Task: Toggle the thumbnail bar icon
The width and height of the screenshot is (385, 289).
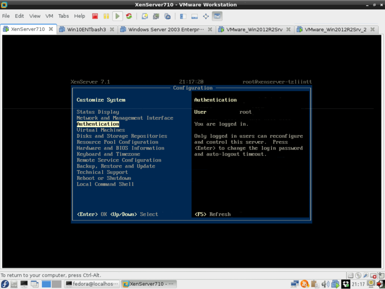Action: click(x=194, y=16)
